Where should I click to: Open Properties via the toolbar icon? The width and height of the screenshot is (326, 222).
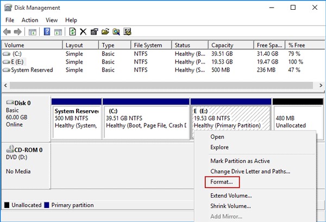[x=94, y=32]
